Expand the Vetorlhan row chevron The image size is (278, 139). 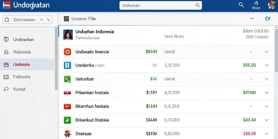[x=267, y=79]
